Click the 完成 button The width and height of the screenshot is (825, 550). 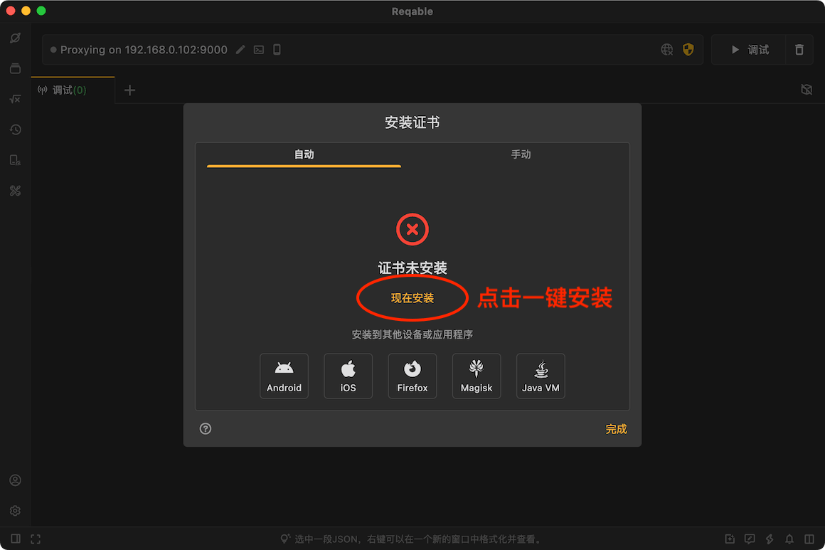pyautogui.click(x=616, y=429)
